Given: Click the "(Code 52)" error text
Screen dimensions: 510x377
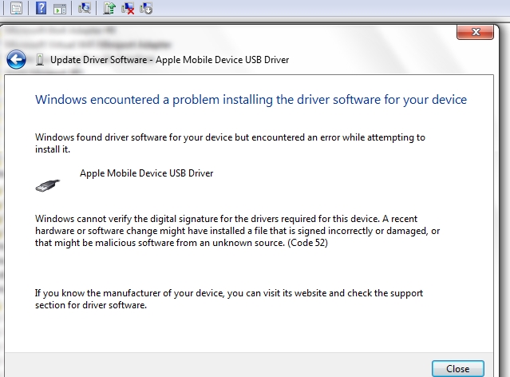Looking at the screenshot, I should point(308,243).
